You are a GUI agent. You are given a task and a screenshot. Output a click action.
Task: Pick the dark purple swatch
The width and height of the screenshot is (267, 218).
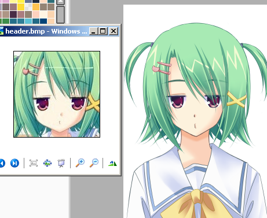coord(13,14)
